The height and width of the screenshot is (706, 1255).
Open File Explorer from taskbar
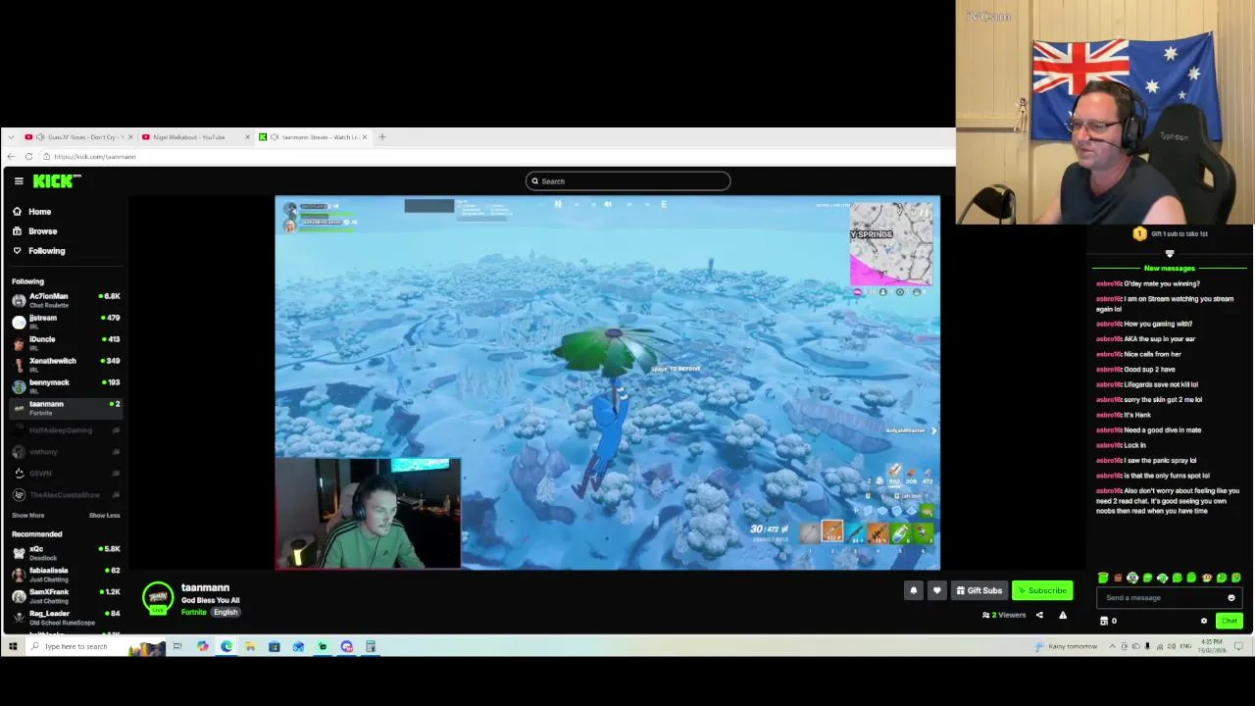250,647
